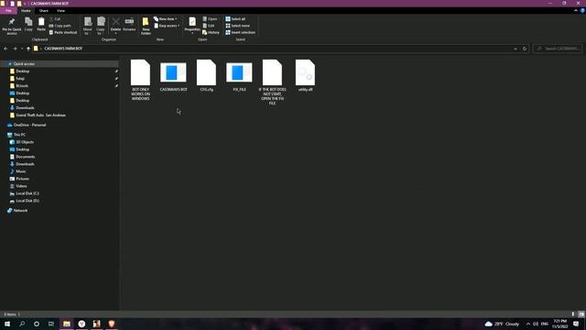
Task: Click Edit in the Open group
Action: (209, 26)
